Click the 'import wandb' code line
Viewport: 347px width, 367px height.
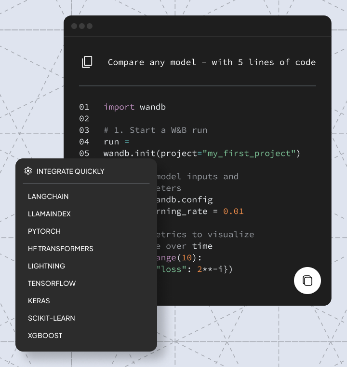pos(134,107)
